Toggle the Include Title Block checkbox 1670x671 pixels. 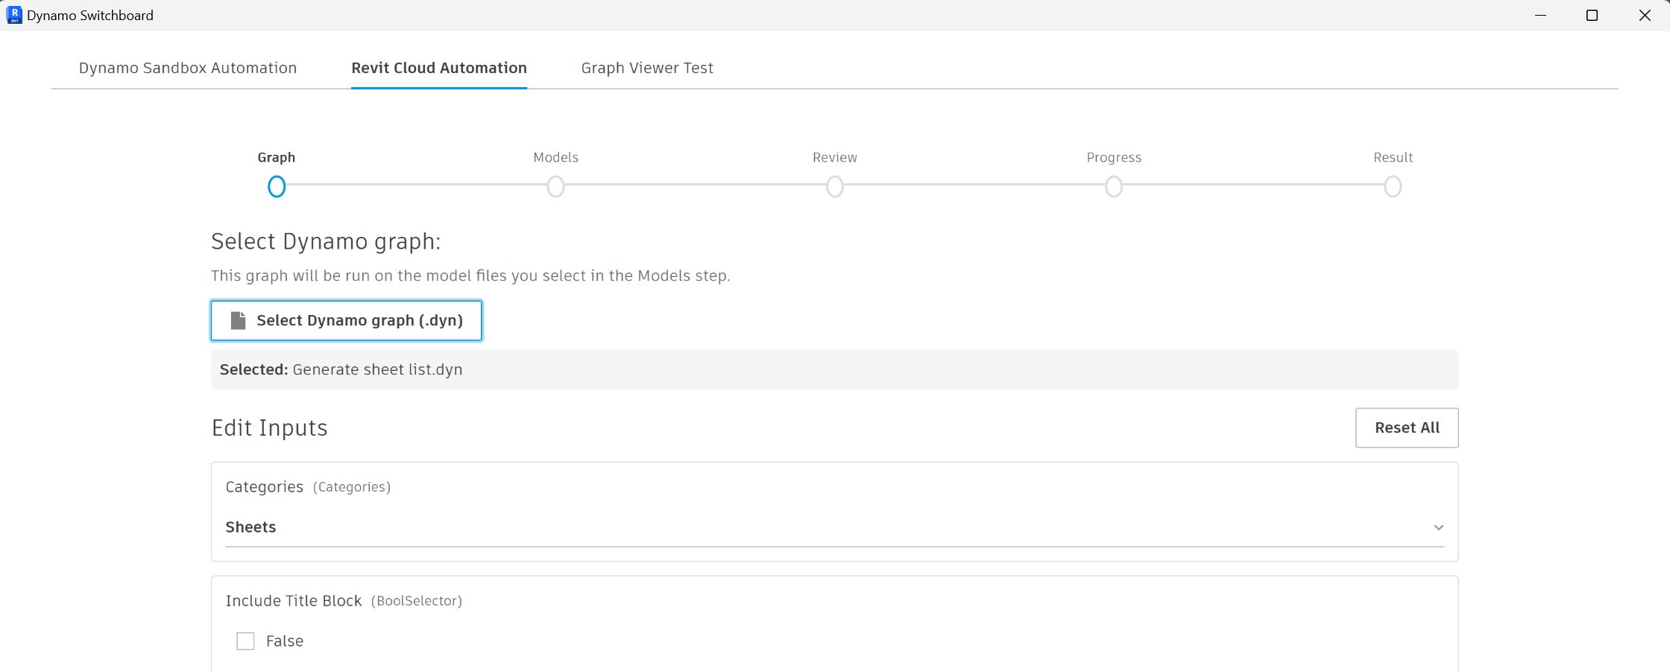pos(245,641)
